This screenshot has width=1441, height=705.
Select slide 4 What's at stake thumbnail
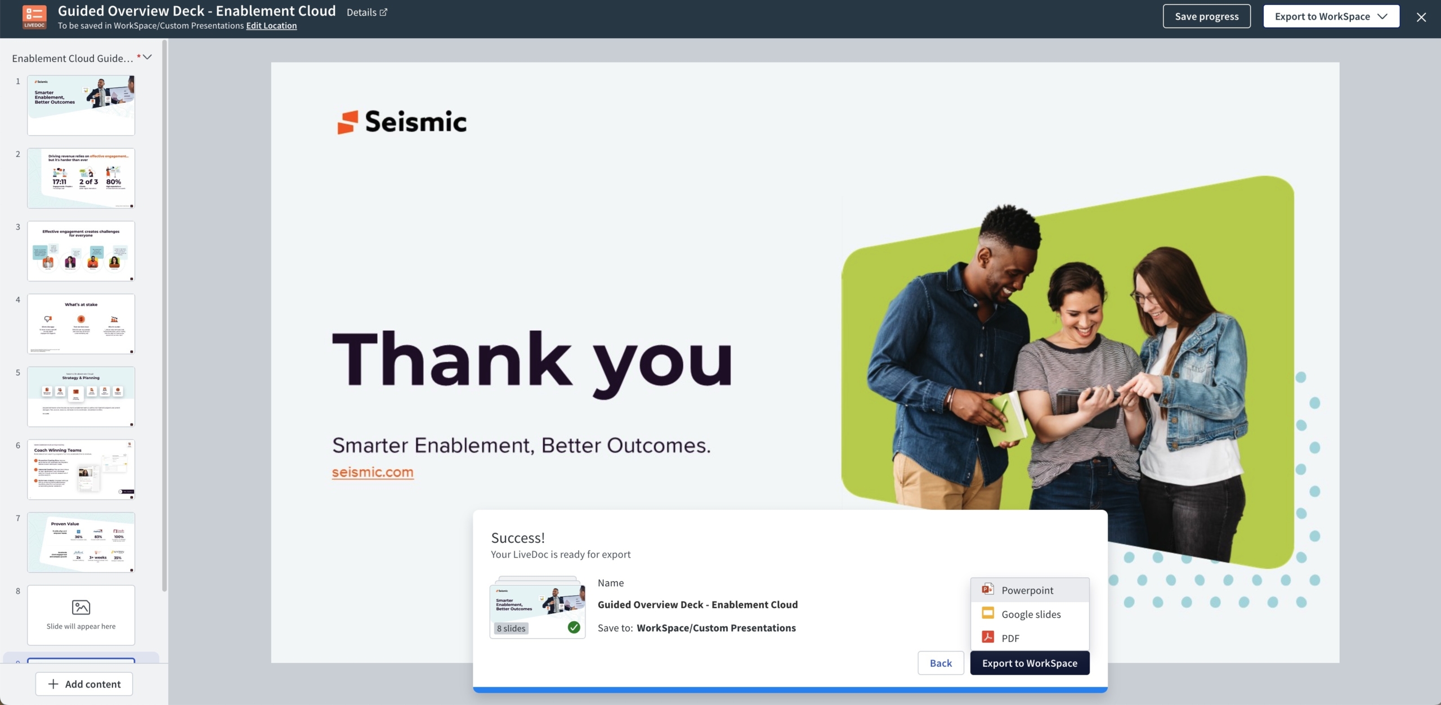81,324
